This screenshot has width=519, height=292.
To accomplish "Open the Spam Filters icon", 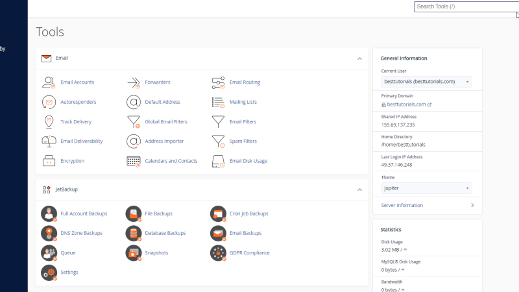I will point(218,141).
